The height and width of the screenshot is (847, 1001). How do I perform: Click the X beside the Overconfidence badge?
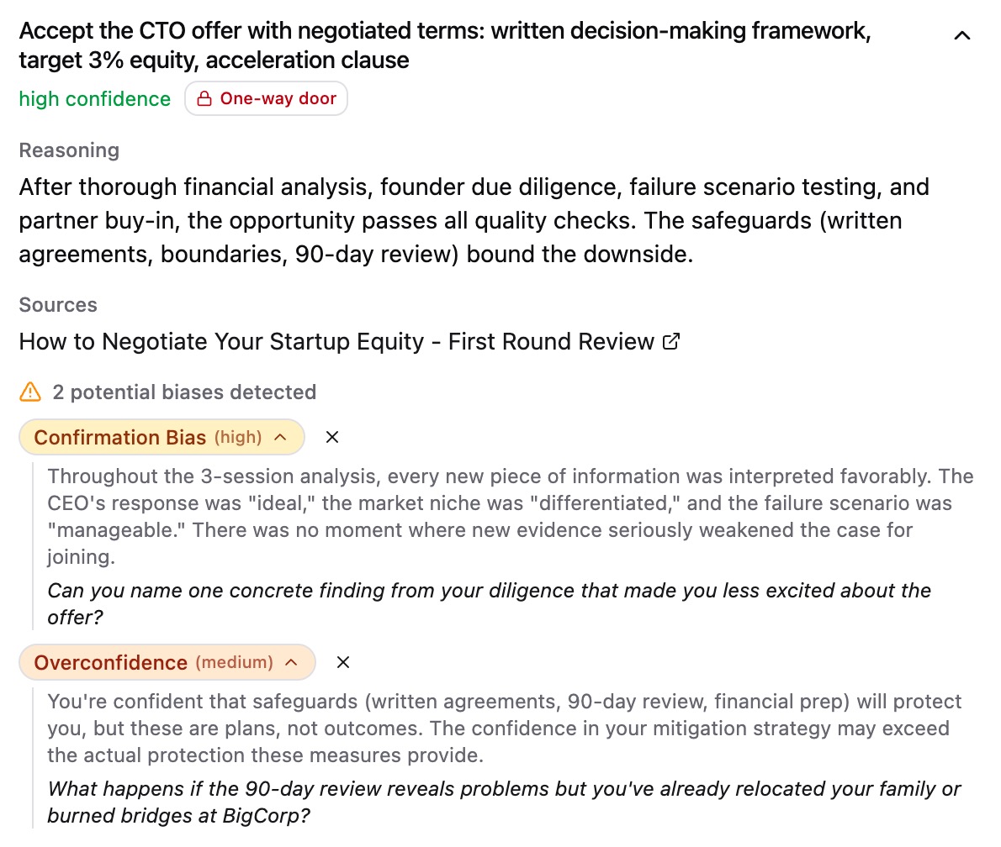click(342, 662)
